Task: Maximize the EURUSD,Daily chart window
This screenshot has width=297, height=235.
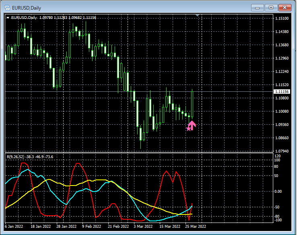Action: point(271,8)
